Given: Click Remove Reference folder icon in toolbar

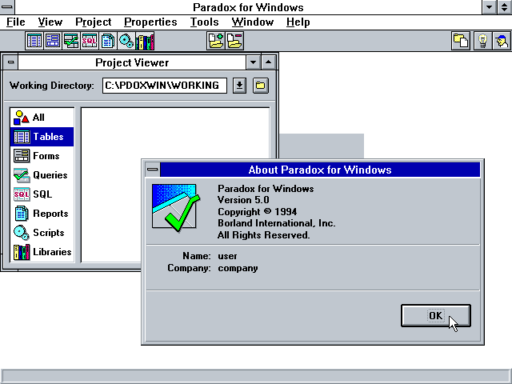Looking at the screenshot, I should tap(234, 41).
